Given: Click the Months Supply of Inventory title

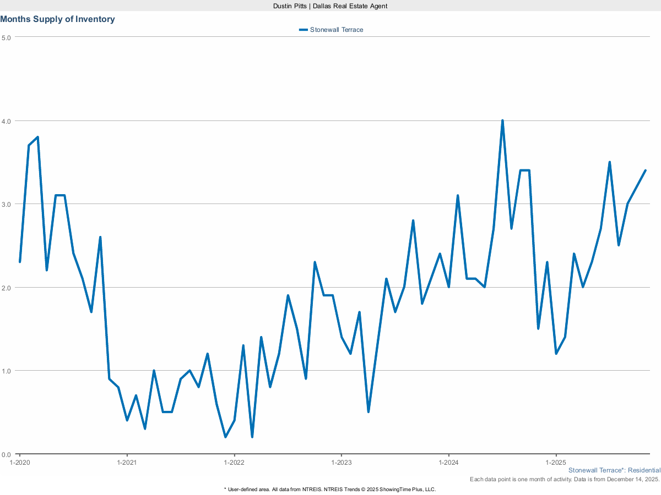Looking at the screenshot, I should coord(58,19).
